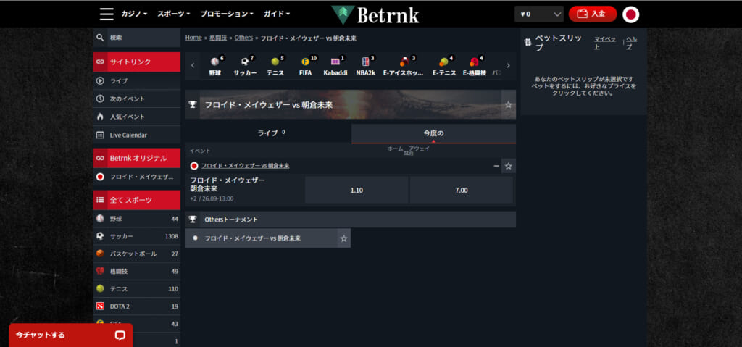This screenshot has width=742, height=347.
Task: Open 人気イベント in the sidebar
Action: click(x=137, y=117)
